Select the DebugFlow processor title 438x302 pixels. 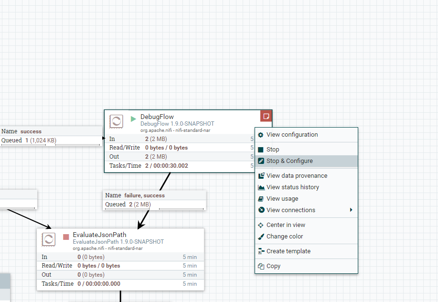(157, 117)
